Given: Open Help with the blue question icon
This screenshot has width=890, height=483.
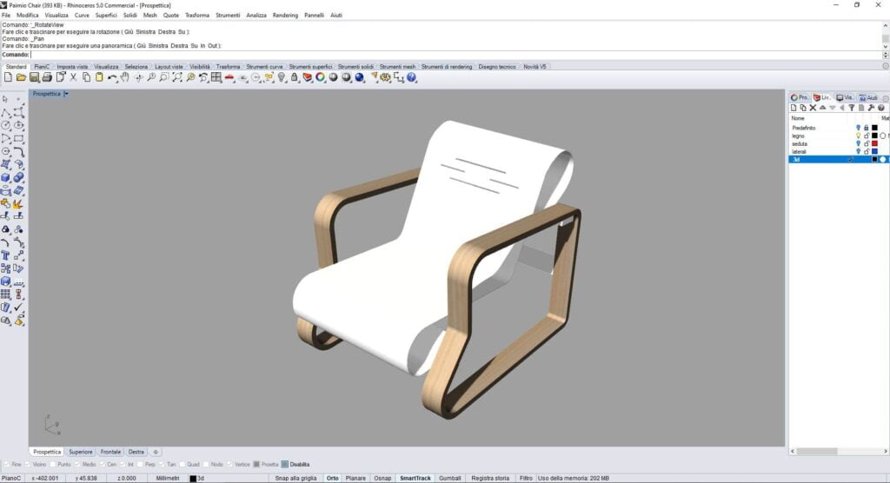Looking at the screenshot, I should 411,78.
